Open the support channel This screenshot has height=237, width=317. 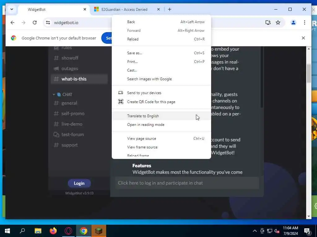(79, 145)
